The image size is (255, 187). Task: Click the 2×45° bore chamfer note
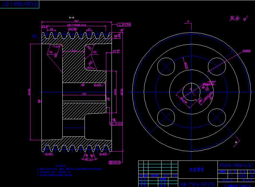98,85
